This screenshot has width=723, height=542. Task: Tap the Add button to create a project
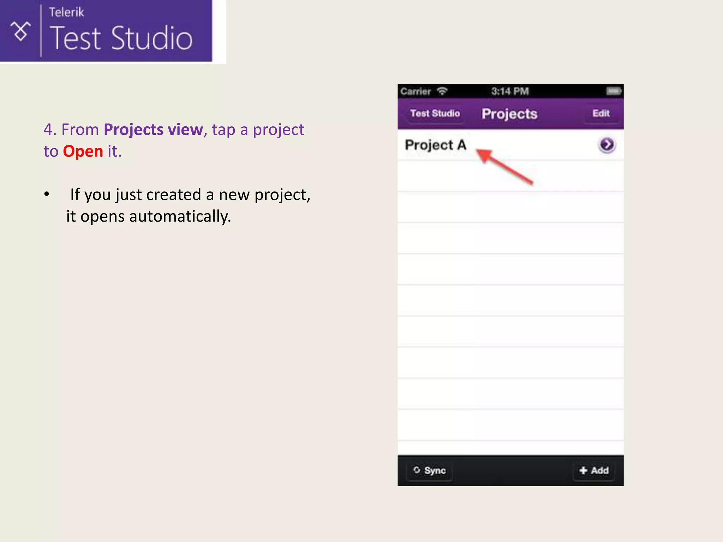[594, 470]
